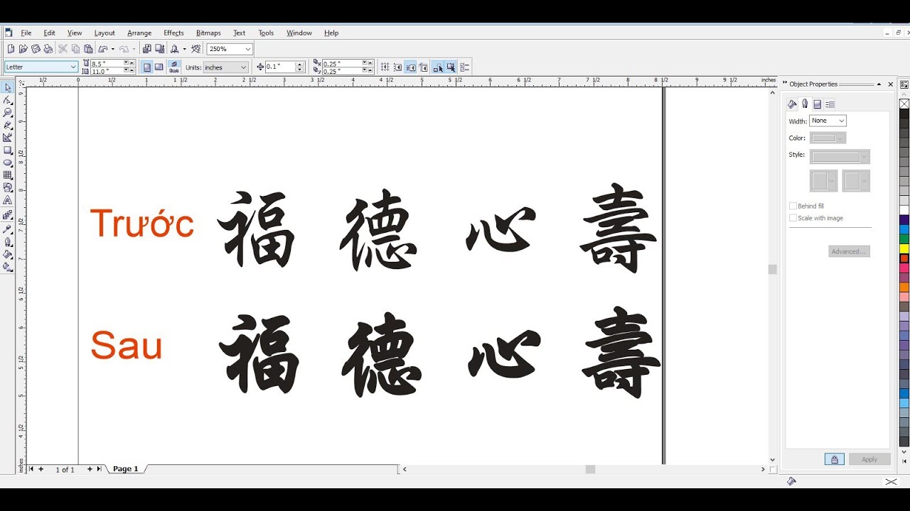Switch to the Page 1 tab
Viewport: 910px width, 511px height.
click(126, 469)
